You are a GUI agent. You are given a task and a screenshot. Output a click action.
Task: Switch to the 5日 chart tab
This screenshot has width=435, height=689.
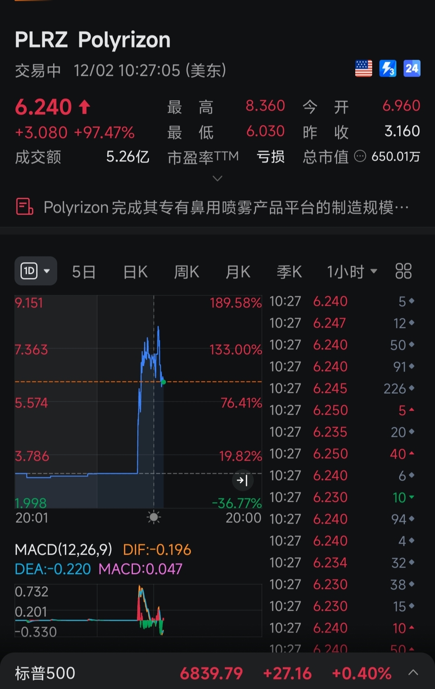click(x=84, y=272)
